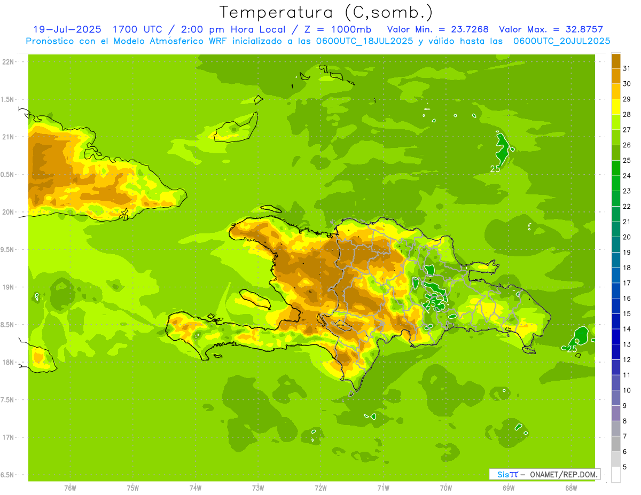Click the white legend swatch below value 5
Viewport: 641px width, 495px height.
[616, 475]
